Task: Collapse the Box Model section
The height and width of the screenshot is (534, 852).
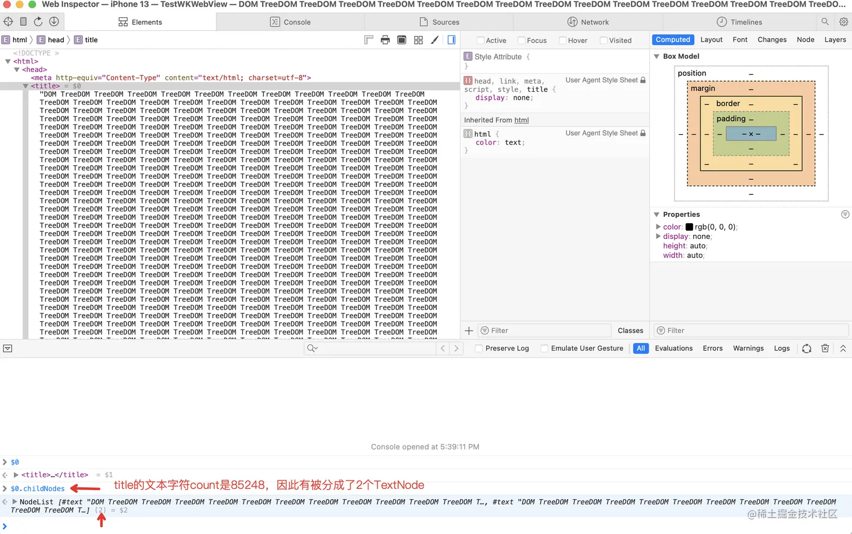Action: tap(656, 56)
